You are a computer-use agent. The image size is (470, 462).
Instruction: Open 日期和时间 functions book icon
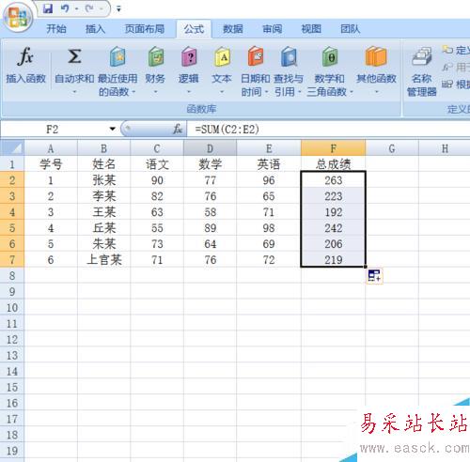point(256,56)
